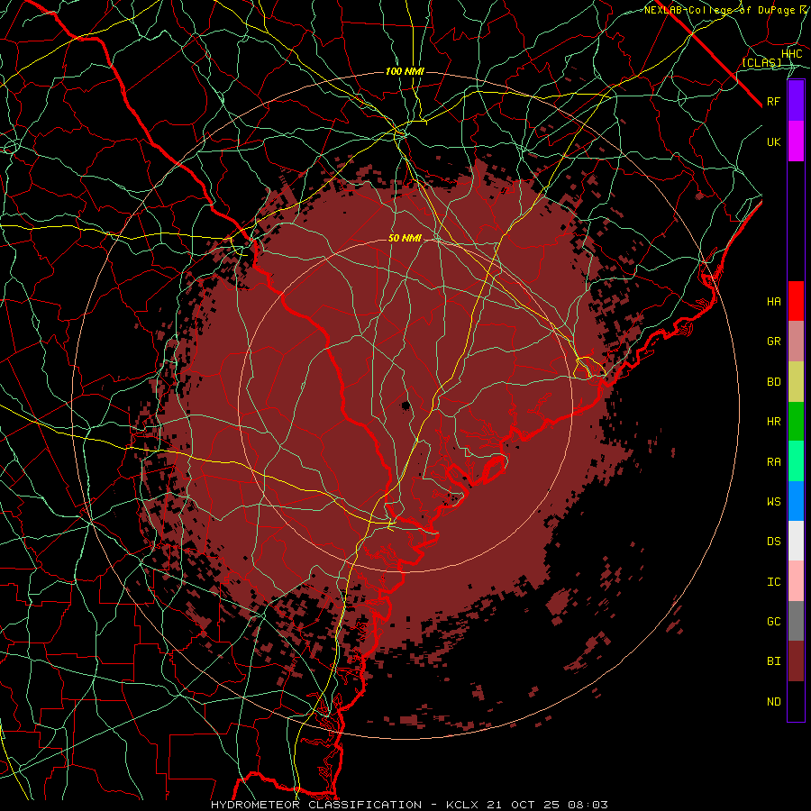Click the [CLAS] units label

(761, 62)
